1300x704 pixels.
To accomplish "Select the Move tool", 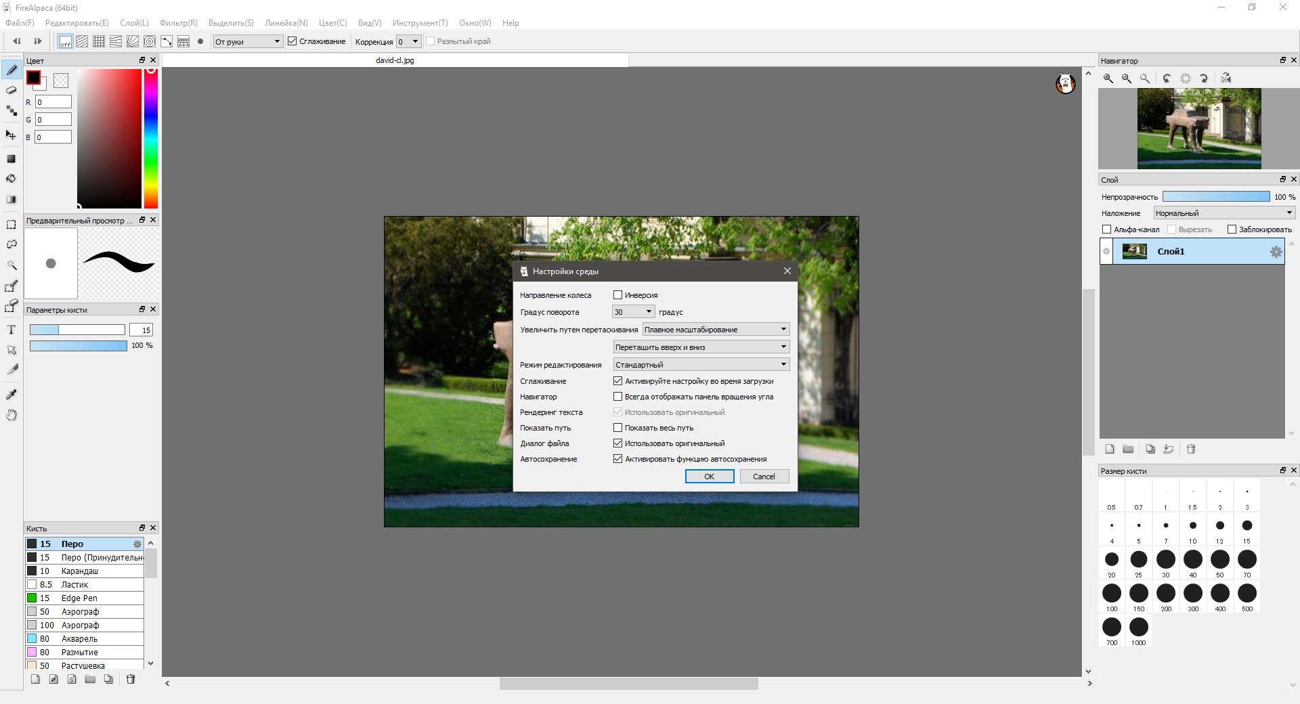I will (x=12, y=135).
